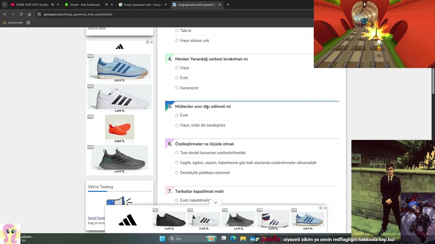Click question 'Özelleştirmeler ne ölçüde olmalı'
This screenshot has width=435, height=244.
click(x=205, y=144)
